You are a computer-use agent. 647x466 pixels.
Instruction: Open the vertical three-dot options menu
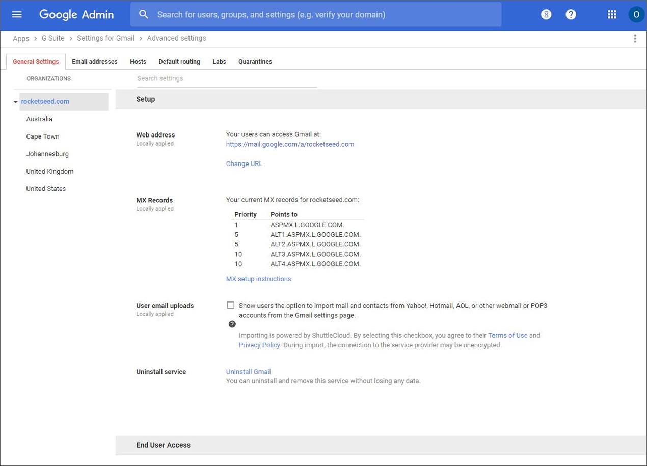(635, 38)
